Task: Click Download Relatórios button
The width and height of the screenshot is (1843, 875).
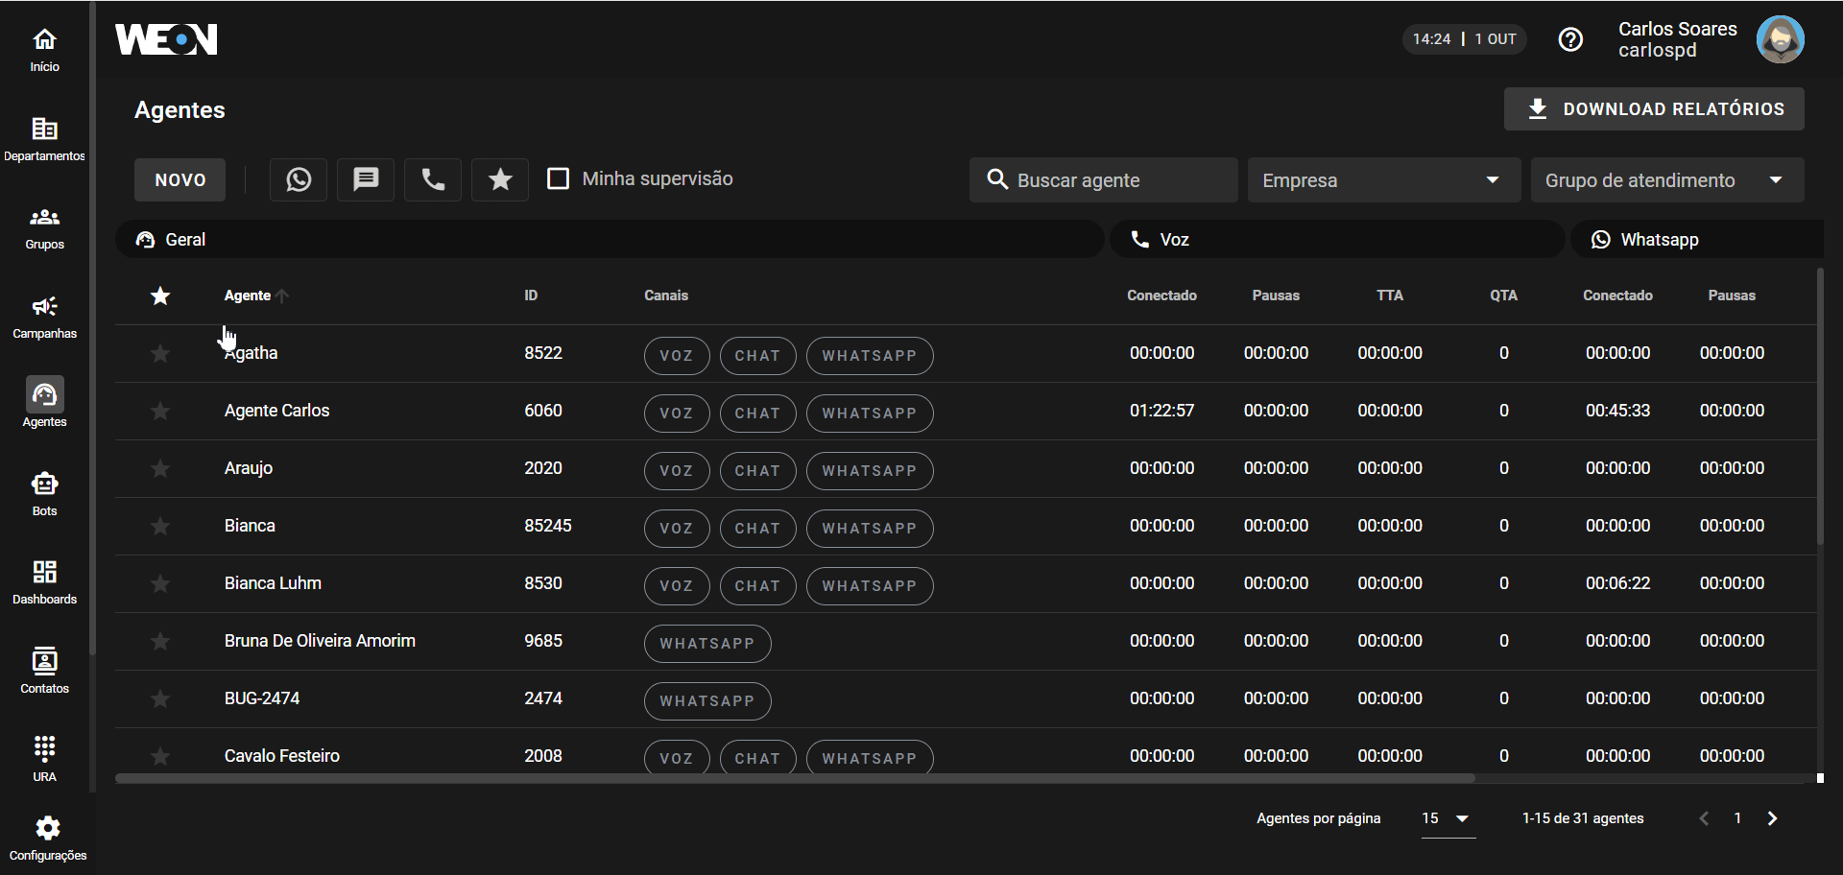Action: click(1653, 109)
